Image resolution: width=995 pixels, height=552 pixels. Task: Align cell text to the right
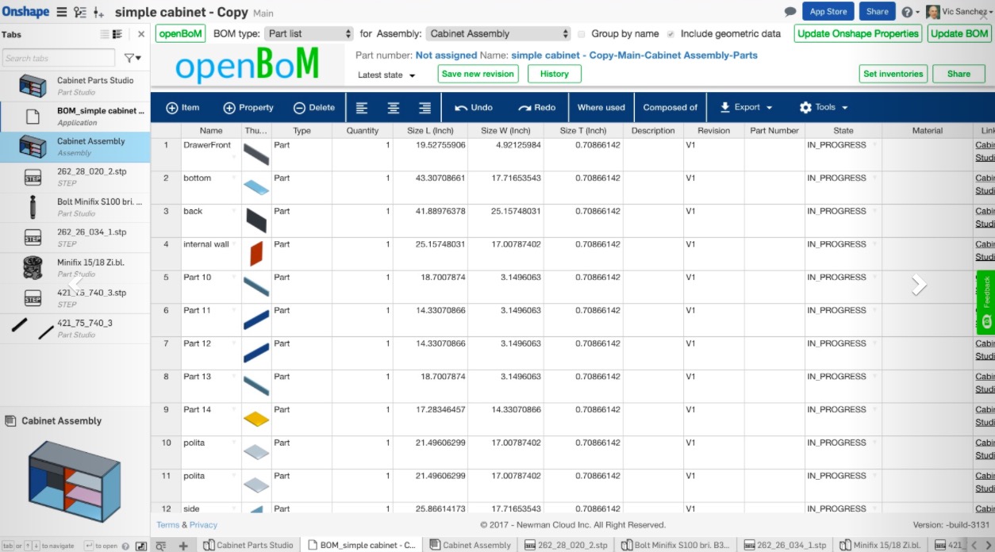pos(425,107)
